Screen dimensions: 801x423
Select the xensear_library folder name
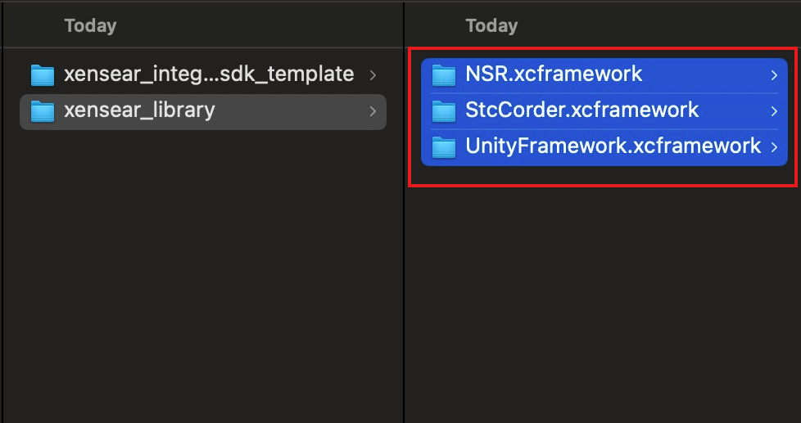(x=139, y=110)
